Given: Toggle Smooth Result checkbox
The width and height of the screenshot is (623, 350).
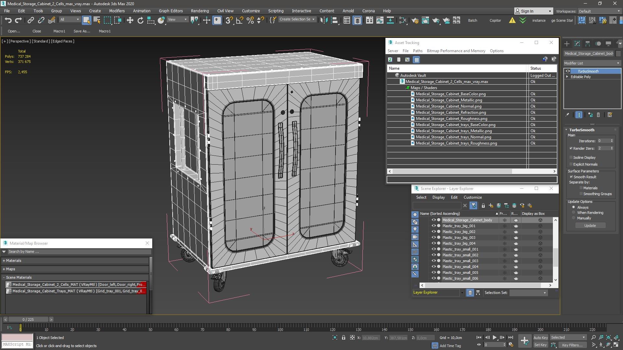Looking at the screenshot, I should pyautogui.click(x=571, y=177).
